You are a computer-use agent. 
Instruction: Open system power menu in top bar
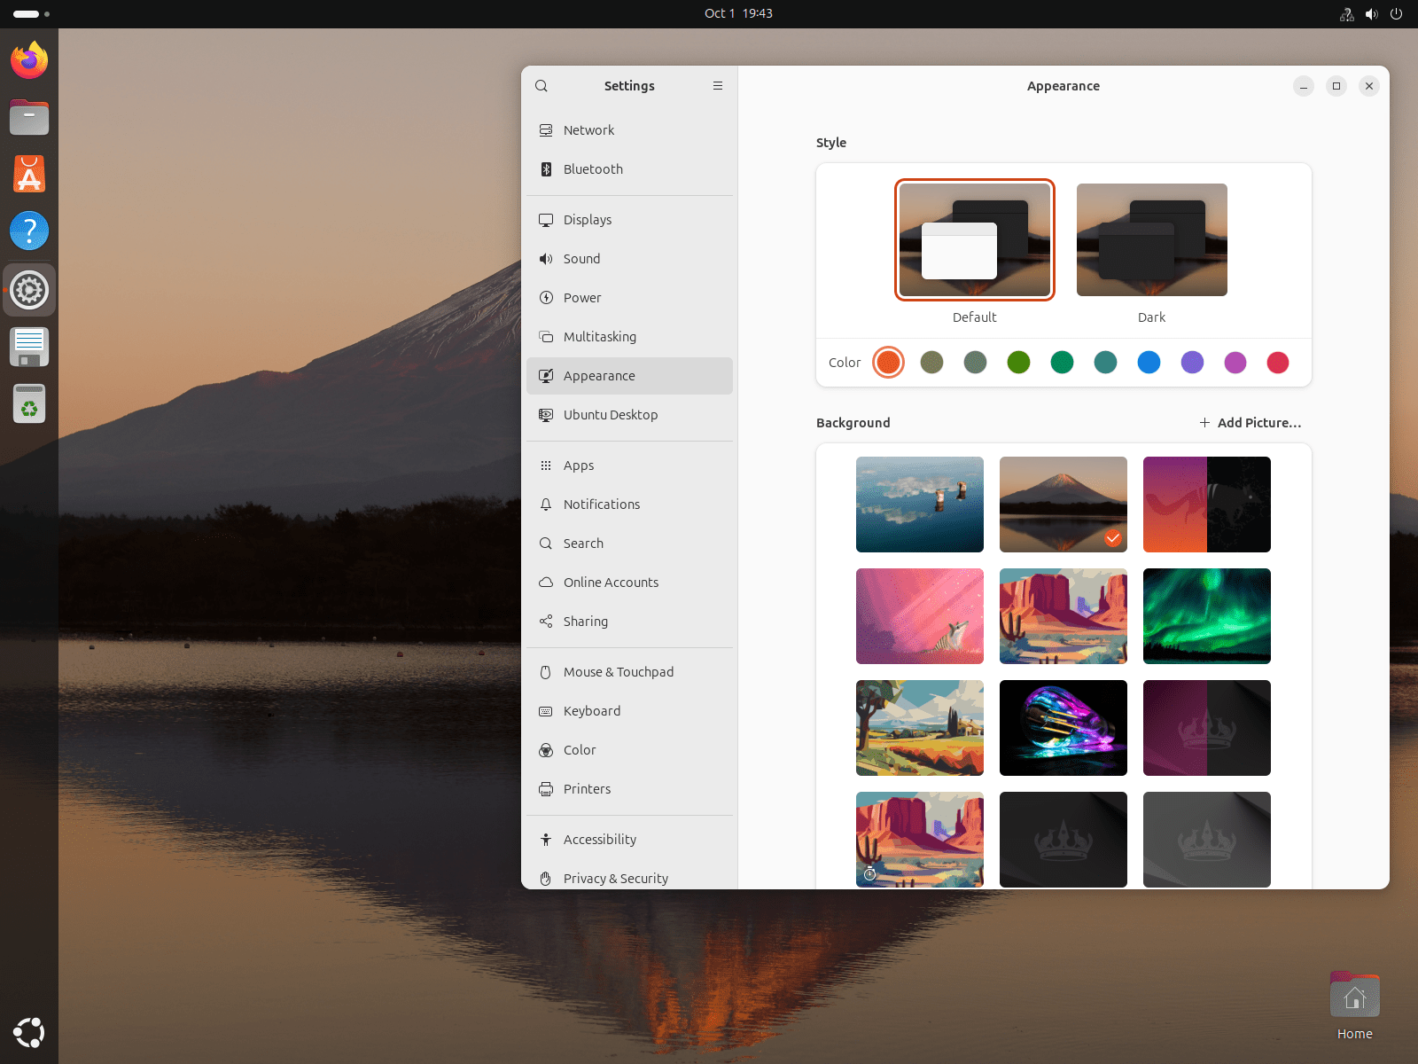point(1396,14)
